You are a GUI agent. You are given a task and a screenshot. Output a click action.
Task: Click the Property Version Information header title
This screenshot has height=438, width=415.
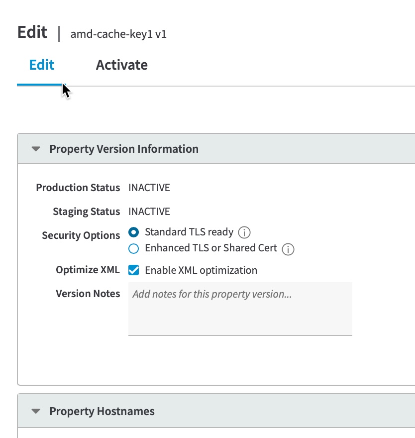[x=123, y=149]
